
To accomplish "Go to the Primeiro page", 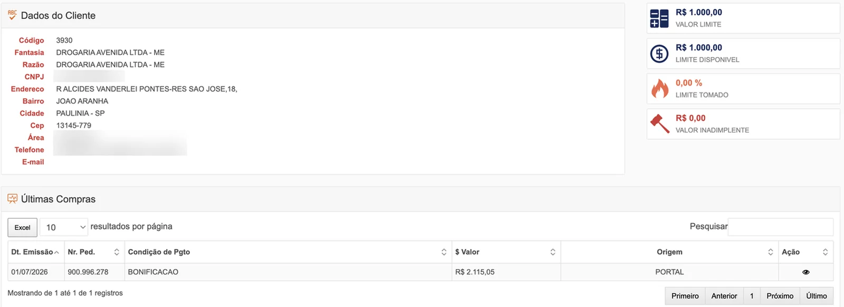I will point(685,296).
